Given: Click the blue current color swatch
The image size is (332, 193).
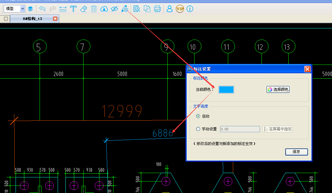Looking at the screenshot, I should [x=226, y=89].
